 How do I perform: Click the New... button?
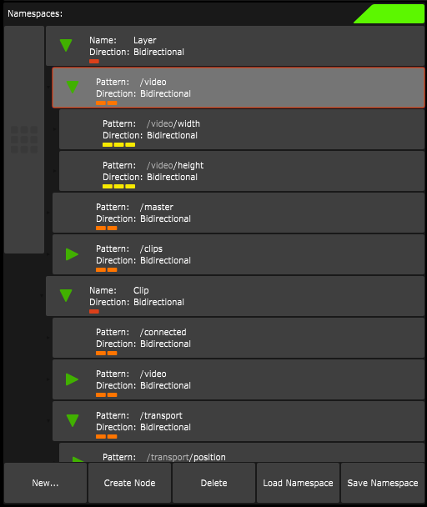point(45,483)
